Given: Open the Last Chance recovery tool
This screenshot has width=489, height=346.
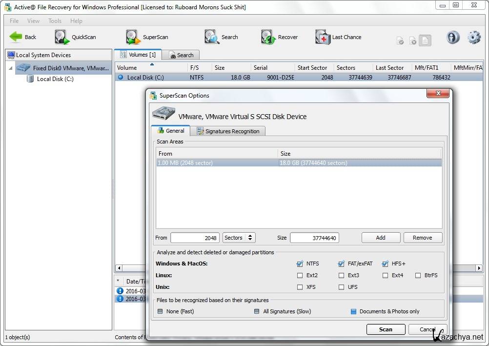Looking at the screenshot, I should pyautogui.click(x=323, y=37).
